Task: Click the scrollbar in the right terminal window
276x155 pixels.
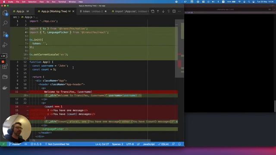Action: coord(275,106)
